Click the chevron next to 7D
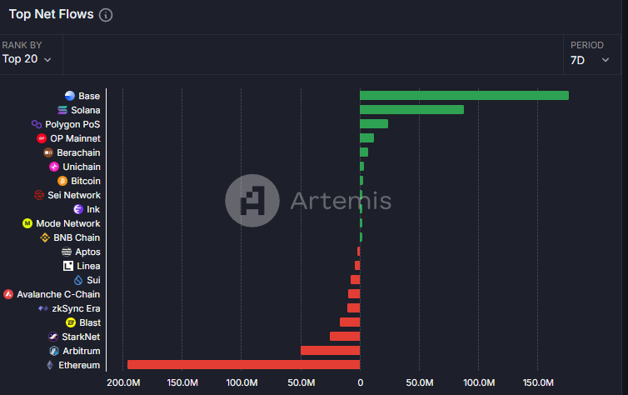Image resolution: width=628 pixels, height=395 pixels. click(606, 60)
